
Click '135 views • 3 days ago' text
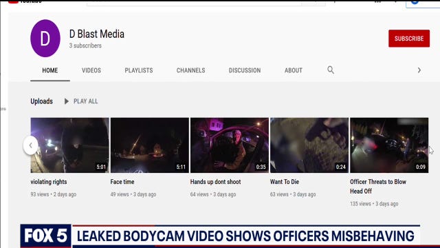tap(374, 204)
